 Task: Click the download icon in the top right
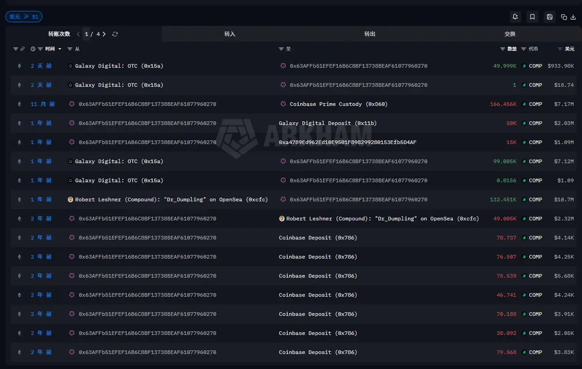pos(573,17)
